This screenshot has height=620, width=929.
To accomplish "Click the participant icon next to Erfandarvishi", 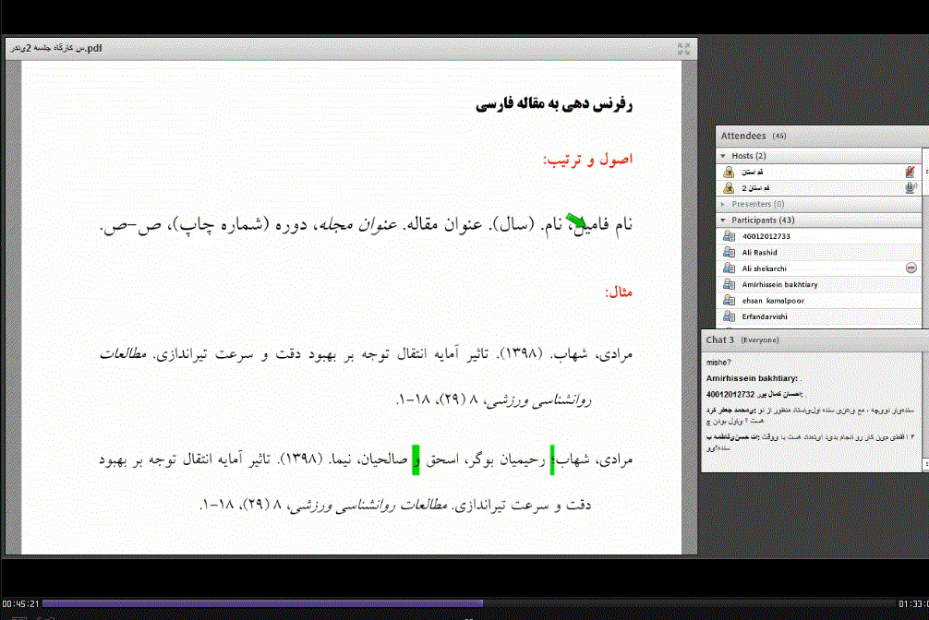I will point(728,316).
